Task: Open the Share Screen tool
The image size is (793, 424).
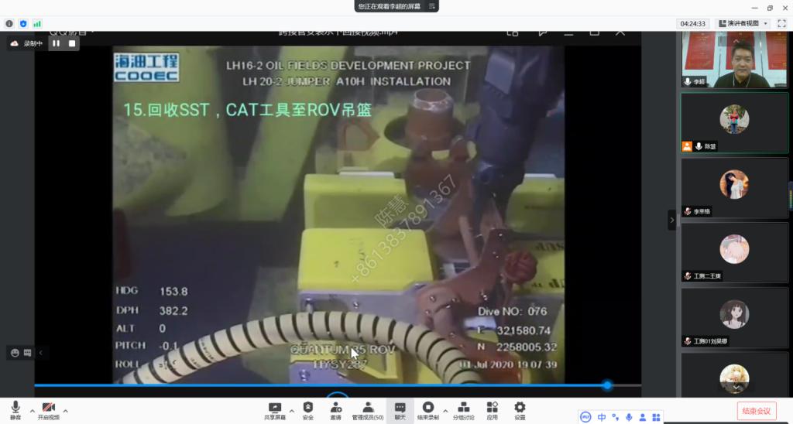Action: [x=275, y=408]
